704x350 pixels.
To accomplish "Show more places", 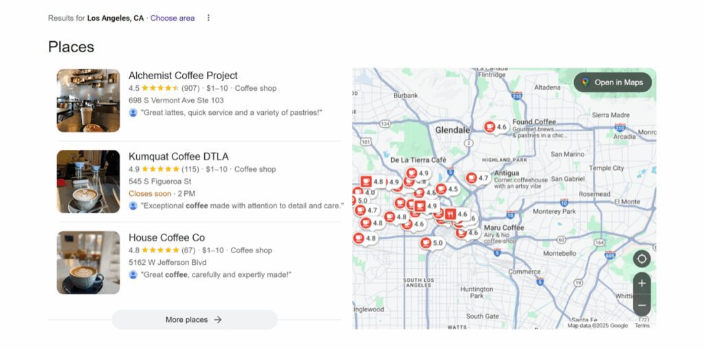I will click(x=195, y=320).
